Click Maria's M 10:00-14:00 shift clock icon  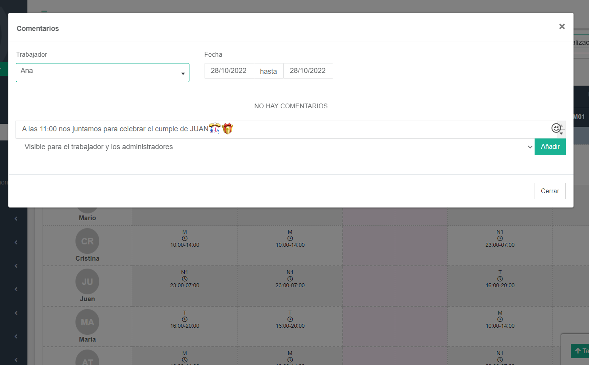pyautogui.click(x=500, y=319)
